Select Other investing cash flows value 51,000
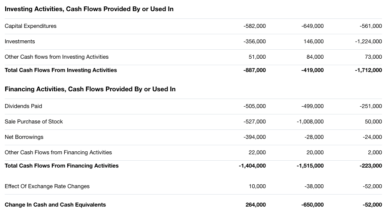Viewport: 391px width, 219px height. [x=257, y=57]
